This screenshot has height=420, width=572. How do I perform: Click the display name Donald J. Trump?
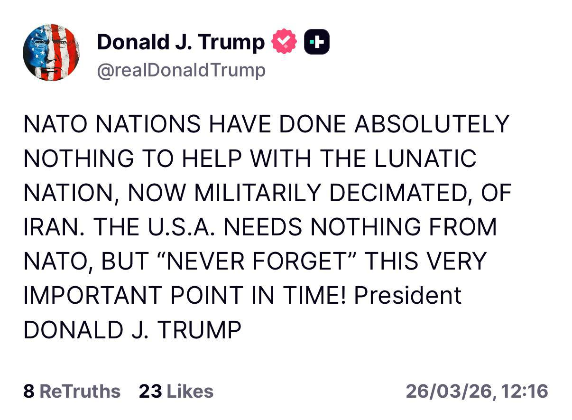point(181,41)
